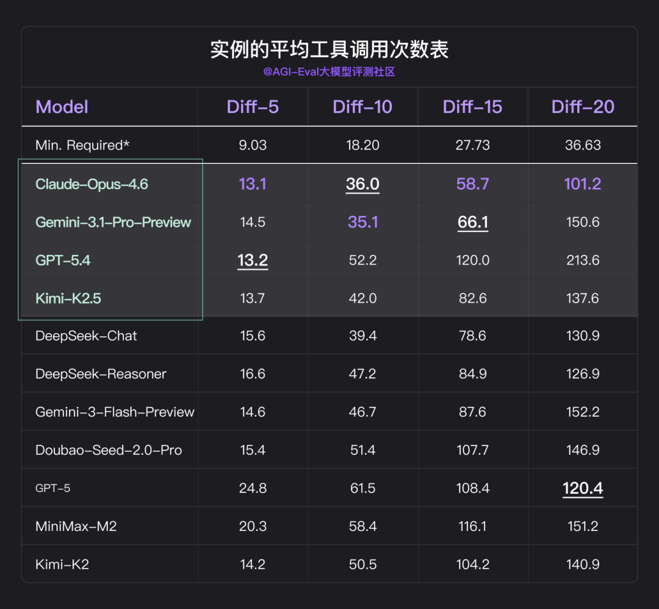Click the 120.0 value for GPT-5.4
Viewport: 659px width, 609px height.
[x=473, y=260]
